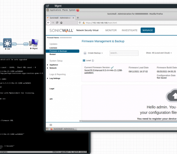Select the SonicWall - Administration tab
The width and height of the screenshot is (177, 154).
pos(60,18)
